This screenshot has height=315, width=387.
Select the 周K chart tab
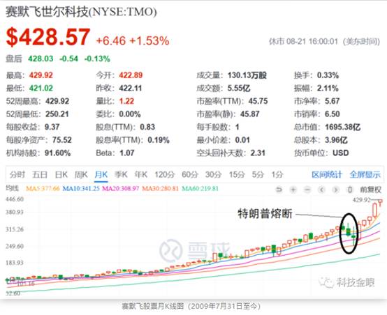[81, 175]
